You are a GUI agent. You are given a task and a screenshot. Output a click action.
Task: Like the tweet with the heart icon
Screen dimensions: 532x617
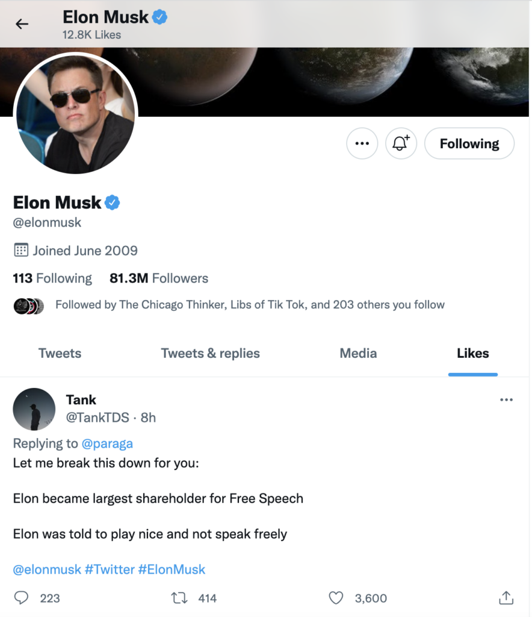click(x=336, y=598)
